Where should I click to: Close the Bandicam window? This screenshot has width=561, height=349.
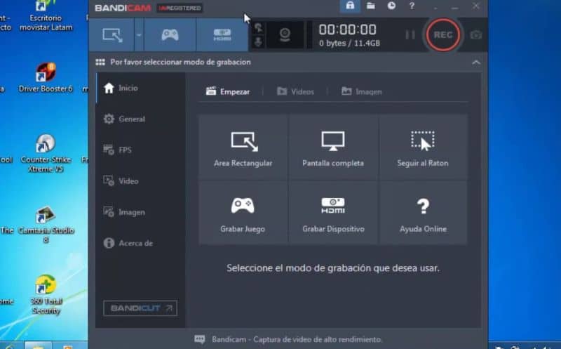tap(475, 6)
